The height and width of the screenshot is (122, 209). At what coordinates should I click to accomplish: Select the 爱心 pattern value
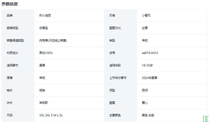point(145,103)
